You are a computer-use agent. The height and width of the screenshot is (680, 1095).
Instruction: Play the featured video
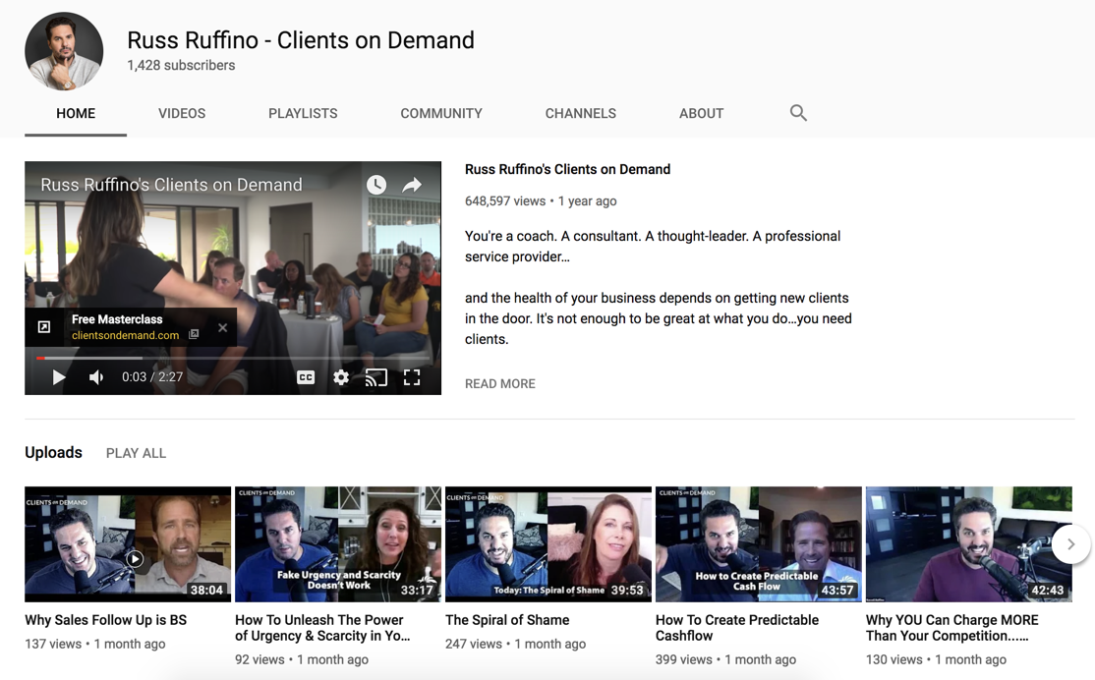click(x=59, y=377)
